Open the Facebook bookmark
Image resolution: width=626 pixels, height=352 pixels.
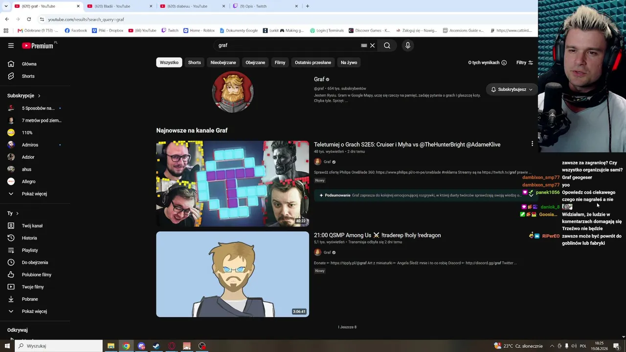[76, 30]
